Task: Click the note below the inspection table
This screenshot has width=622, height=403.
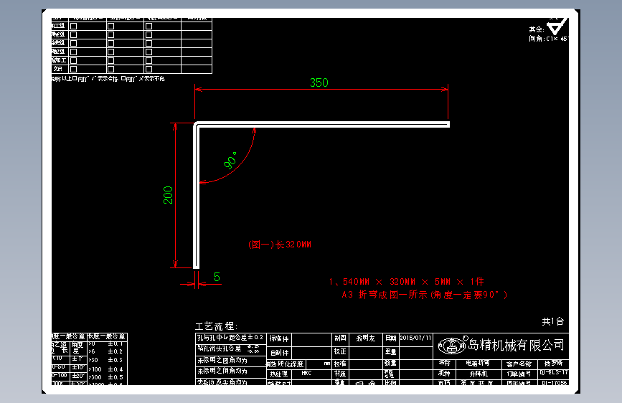Action: (108, 79)
